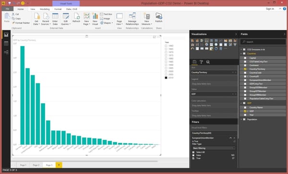This screenshot has height=174, width=288.
Task: Open the Modeling ribbon tab
Action: point(45,9)
